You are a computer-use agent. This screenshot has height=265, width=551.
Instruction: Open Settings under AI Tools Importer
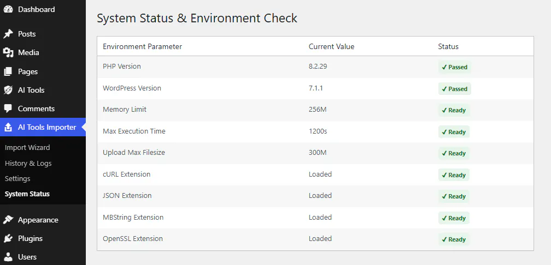17,178
